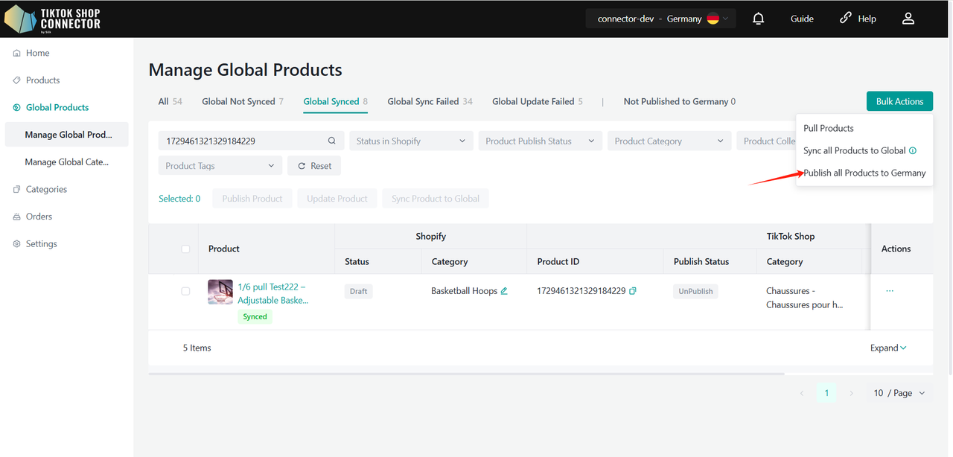This screenshot has height=457, width=953.
Task: Open the 10 / Page pagination dropdown
Action: point(899,393)
